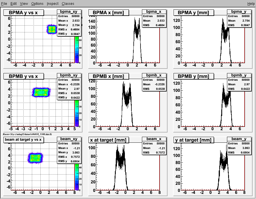Image resolution: width=256 pixels, height=199 pixels.
Task: Open the View menu
Action: [24, 4]
